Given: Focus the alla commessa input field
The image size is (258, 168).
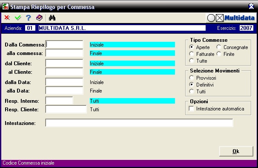Looking at the screenshot, I should [x=64, y=53].
